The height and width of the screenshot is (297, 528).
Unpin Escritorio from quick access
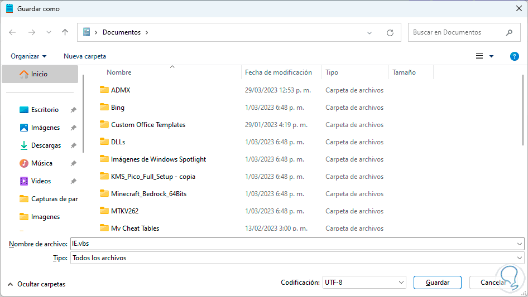click(x=73, y=110)
